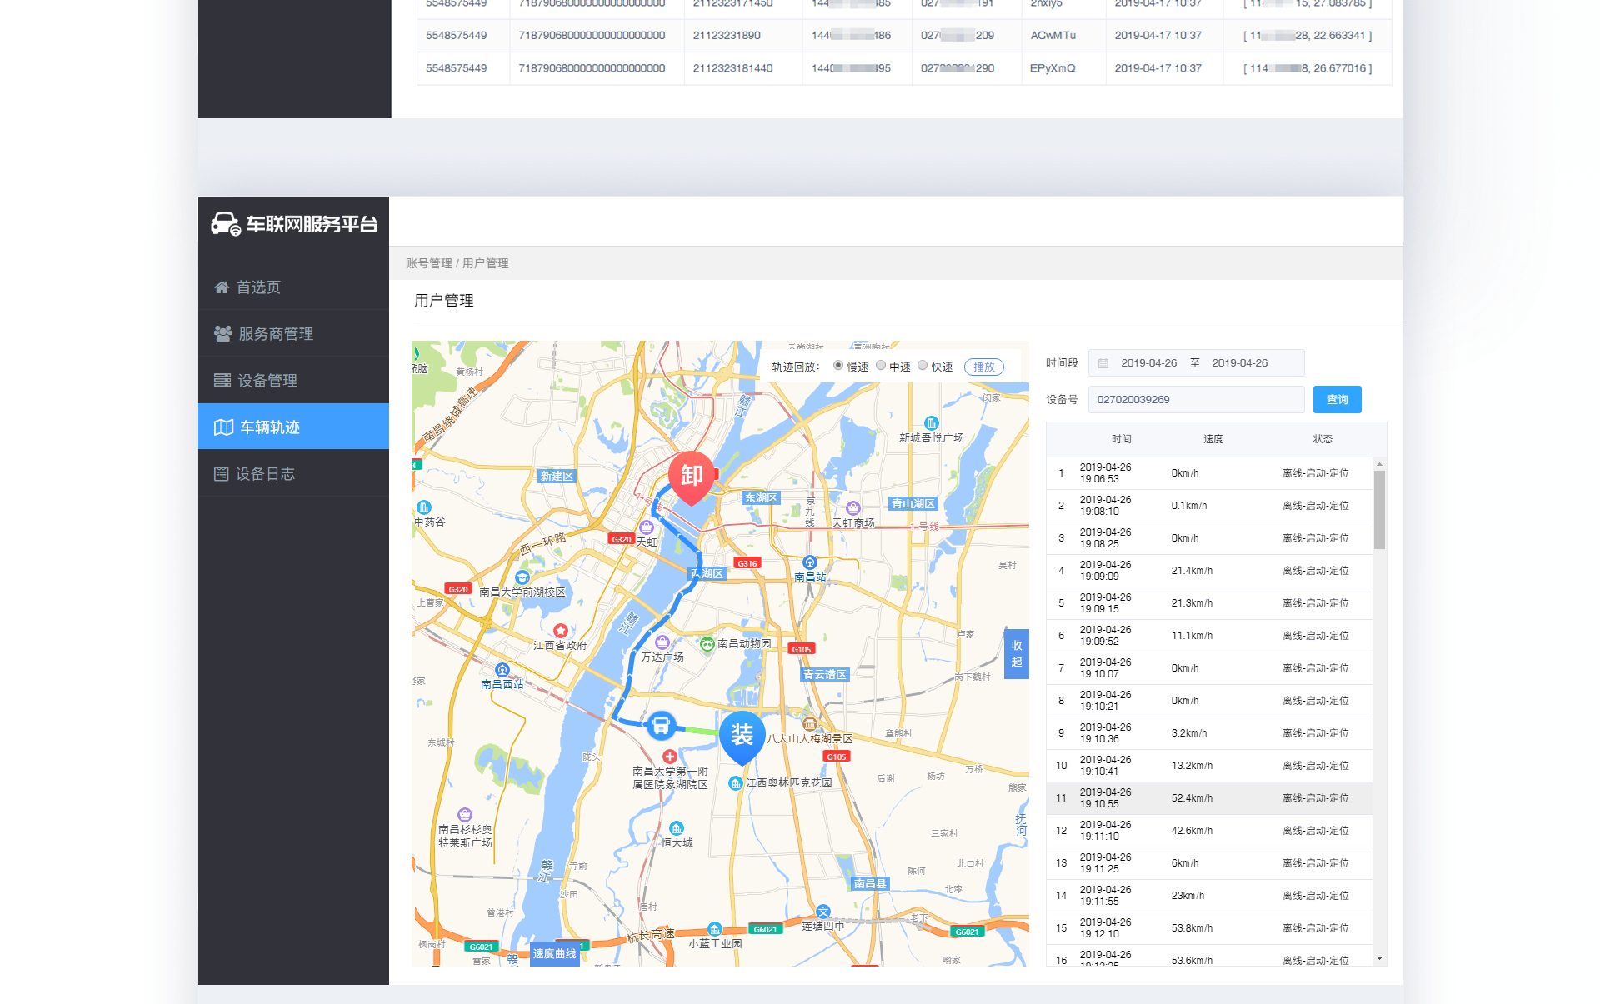Click the 设备号 input field
1600x1004 pixels.
[x=1196, y=400]
